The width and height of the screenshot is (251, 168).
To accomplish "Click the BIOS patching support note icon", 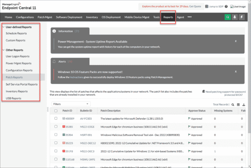I will click(203, 91).
